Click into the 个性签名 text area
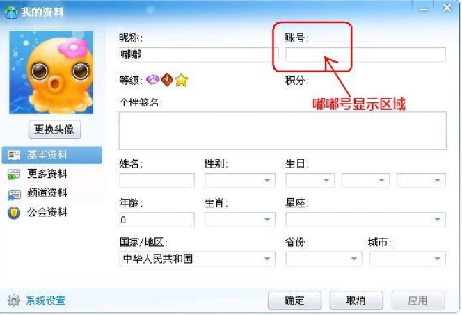Image resolution: width=462 pixels, height=315 pixels. [x=282, y=131]
